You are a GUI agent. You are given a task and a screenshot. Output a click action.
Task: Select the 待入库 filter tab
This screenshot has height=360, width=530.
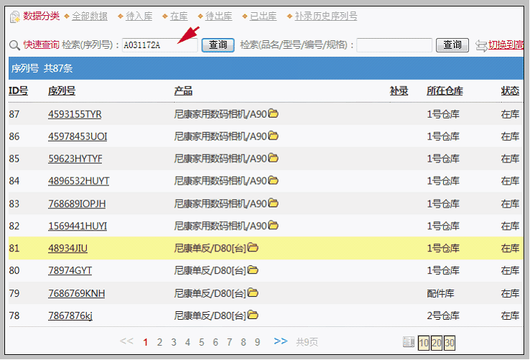click(x=139, y=16)
